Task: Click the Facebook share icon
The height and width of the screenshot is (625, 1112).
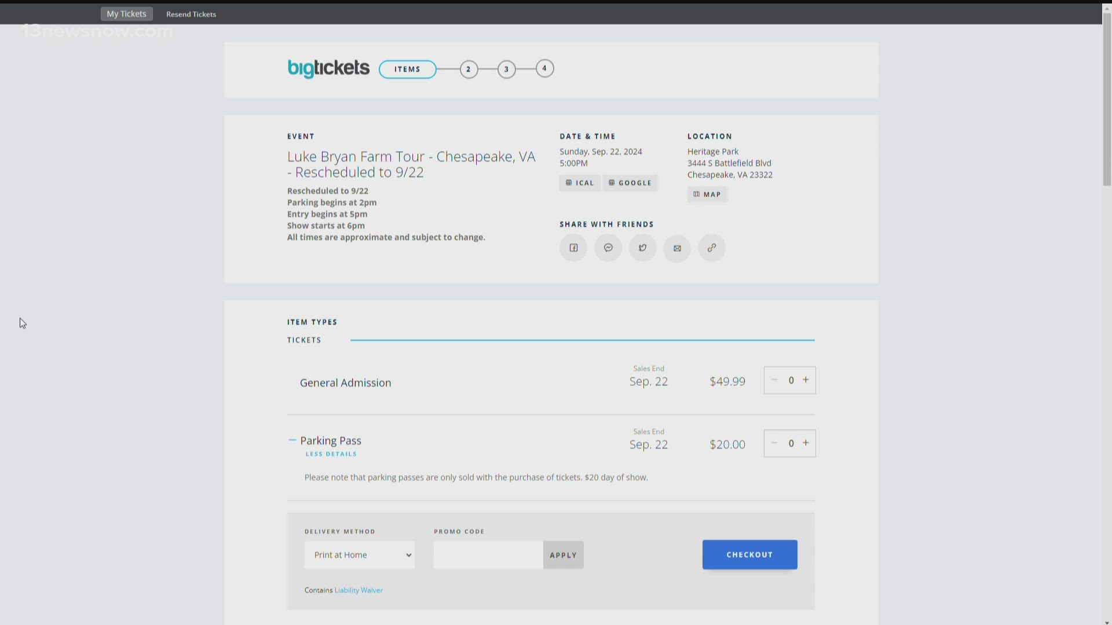Action: (573, 247)
